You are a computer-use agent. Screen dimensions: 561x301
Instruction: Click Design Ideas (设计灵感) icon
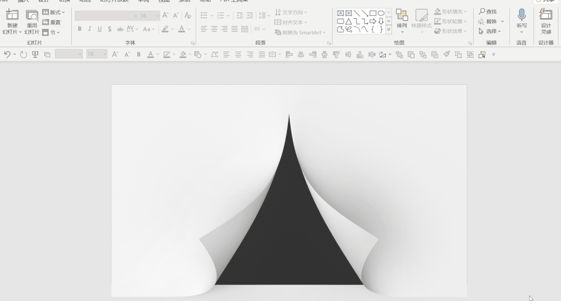(x=546, y=15)
